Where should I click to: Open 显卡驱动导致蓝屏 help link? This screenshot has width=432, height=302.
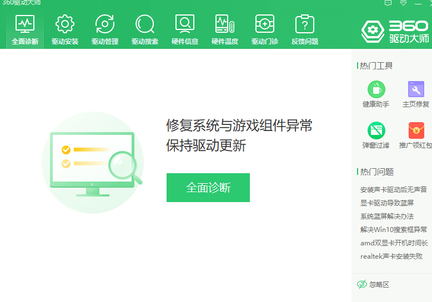pyautogui.click(x=386, y=203)
